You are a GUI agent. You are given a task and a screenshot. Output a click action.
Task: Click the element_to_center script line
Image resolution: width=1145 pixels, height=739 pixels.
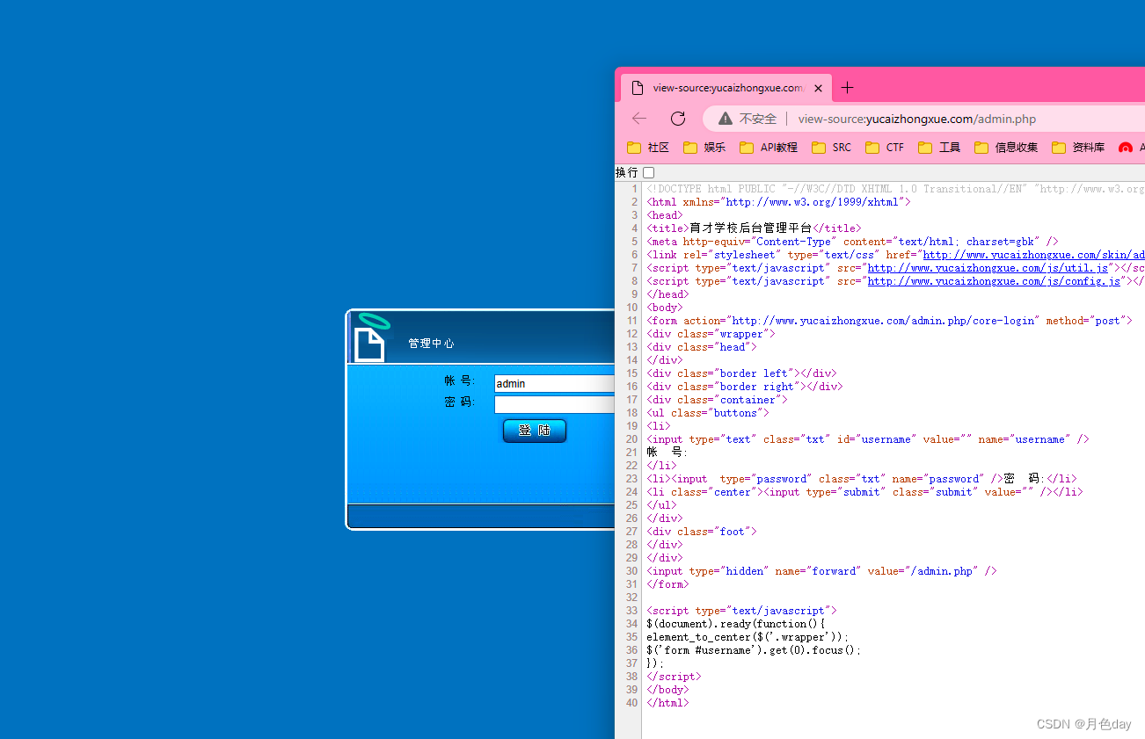(748, 637)
